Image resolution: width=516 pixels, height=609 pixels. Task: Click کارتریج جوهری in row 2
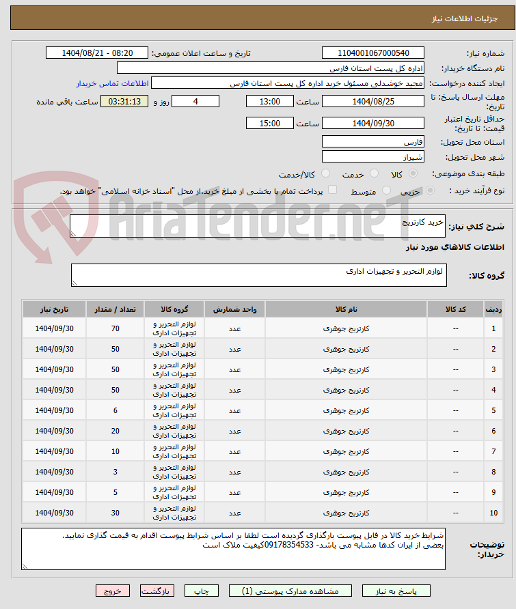346,349
